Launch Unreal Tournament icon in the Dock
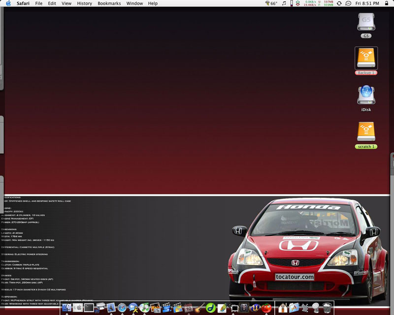Screen dimensions: 394x315 coord(255,308)
